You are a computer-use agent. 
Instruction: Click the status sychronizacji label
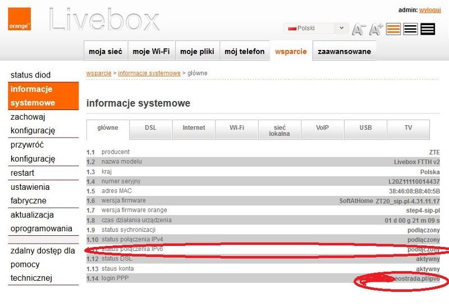pyautogui.click(x=129, y=230)
